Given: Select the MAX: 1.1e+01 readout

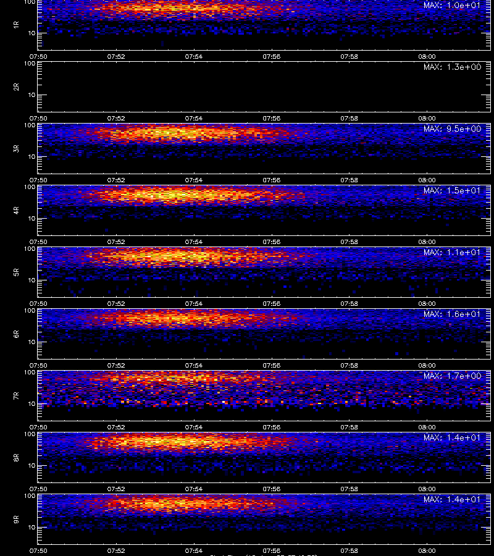Looking at the screenshot, I should (452, 252).
